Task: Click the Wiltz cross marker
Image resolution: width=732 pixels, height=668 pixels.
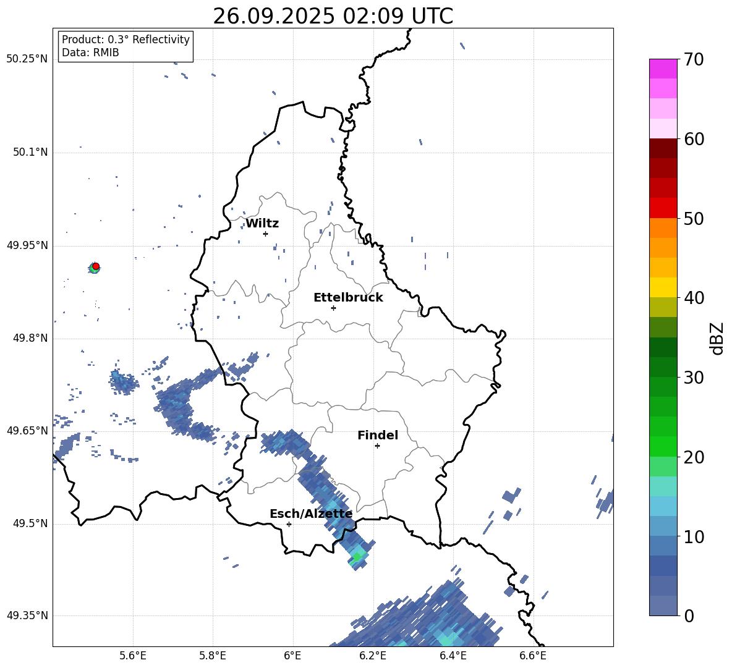Action: click(265, 234)
